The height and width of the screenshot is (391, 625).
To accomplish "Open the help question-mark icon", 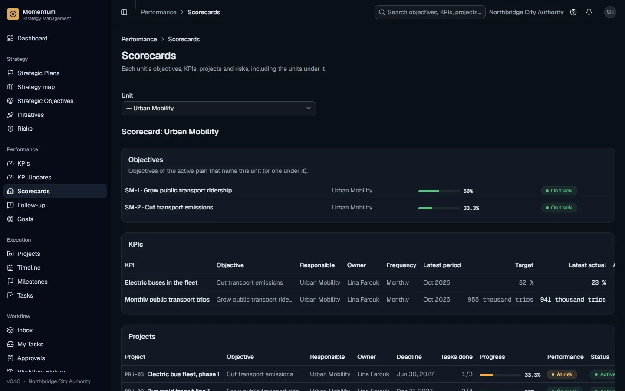I will (573, 12).
